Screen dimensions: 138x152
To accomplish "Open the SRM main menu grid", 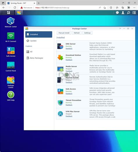I will [x=8, y=13].
